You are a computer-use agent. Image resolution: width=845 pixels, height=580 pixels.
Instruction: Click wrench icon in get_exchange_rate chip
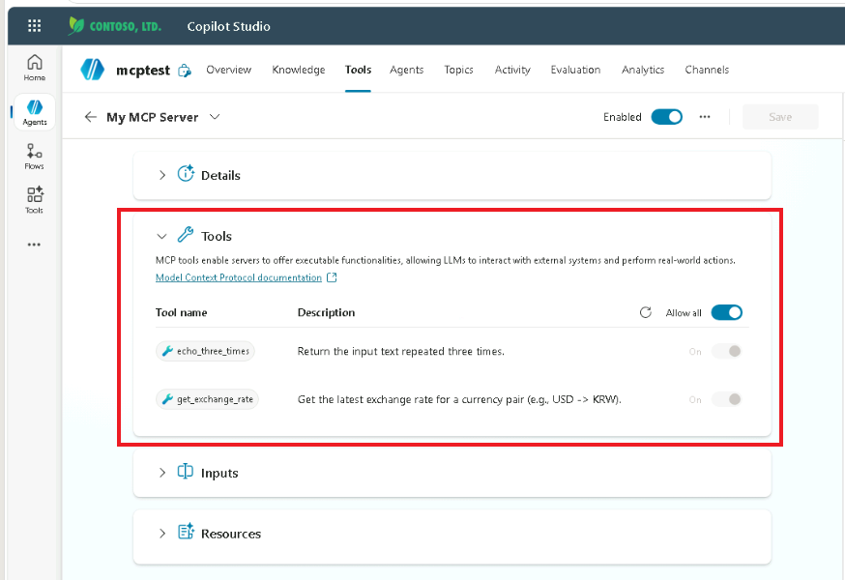pyautogui.click(x=167, y=399)
